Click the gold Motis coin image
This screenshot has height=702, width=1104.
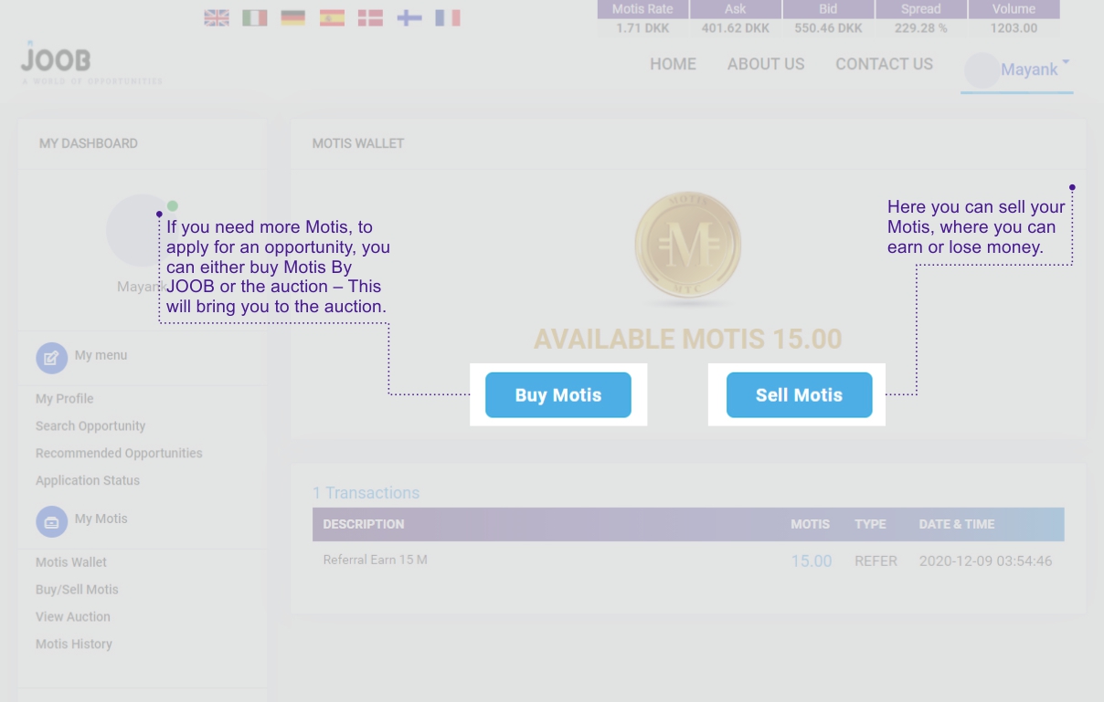[687, 245]
